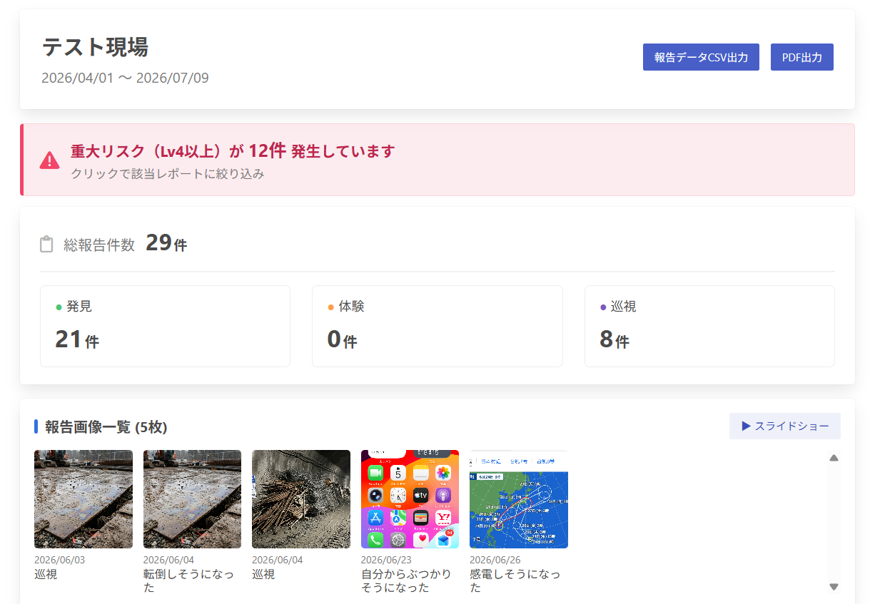Select the 体験 0件 card
This screenshot has height=604, width=870.
[437, 326]
